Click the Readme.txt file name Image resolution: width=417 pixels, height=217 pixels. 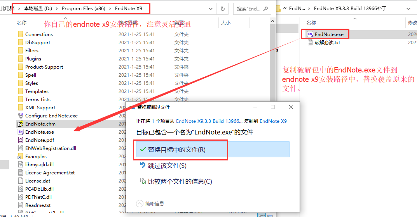tap(38, 205)
